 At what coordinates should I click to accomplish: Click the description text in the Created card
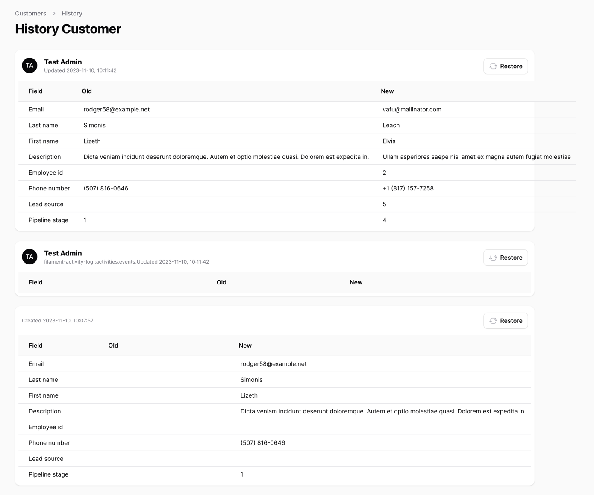point(383,411)
